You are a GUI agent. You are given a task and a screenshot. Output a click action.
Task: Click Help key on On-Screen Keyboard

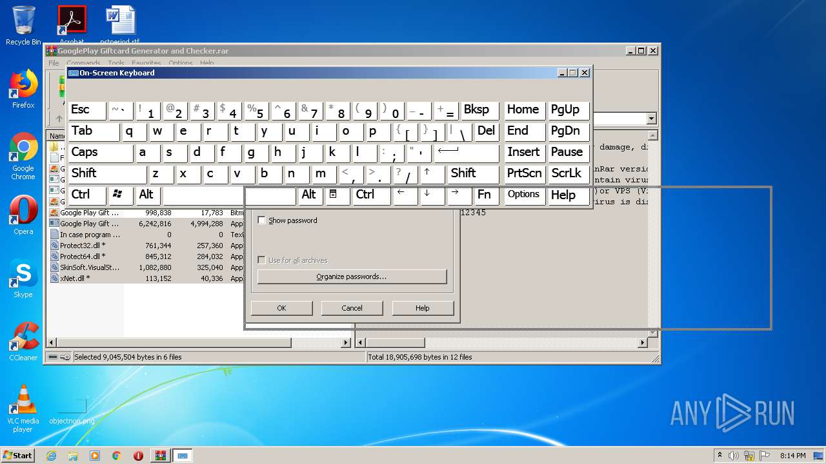click(569, 195)
